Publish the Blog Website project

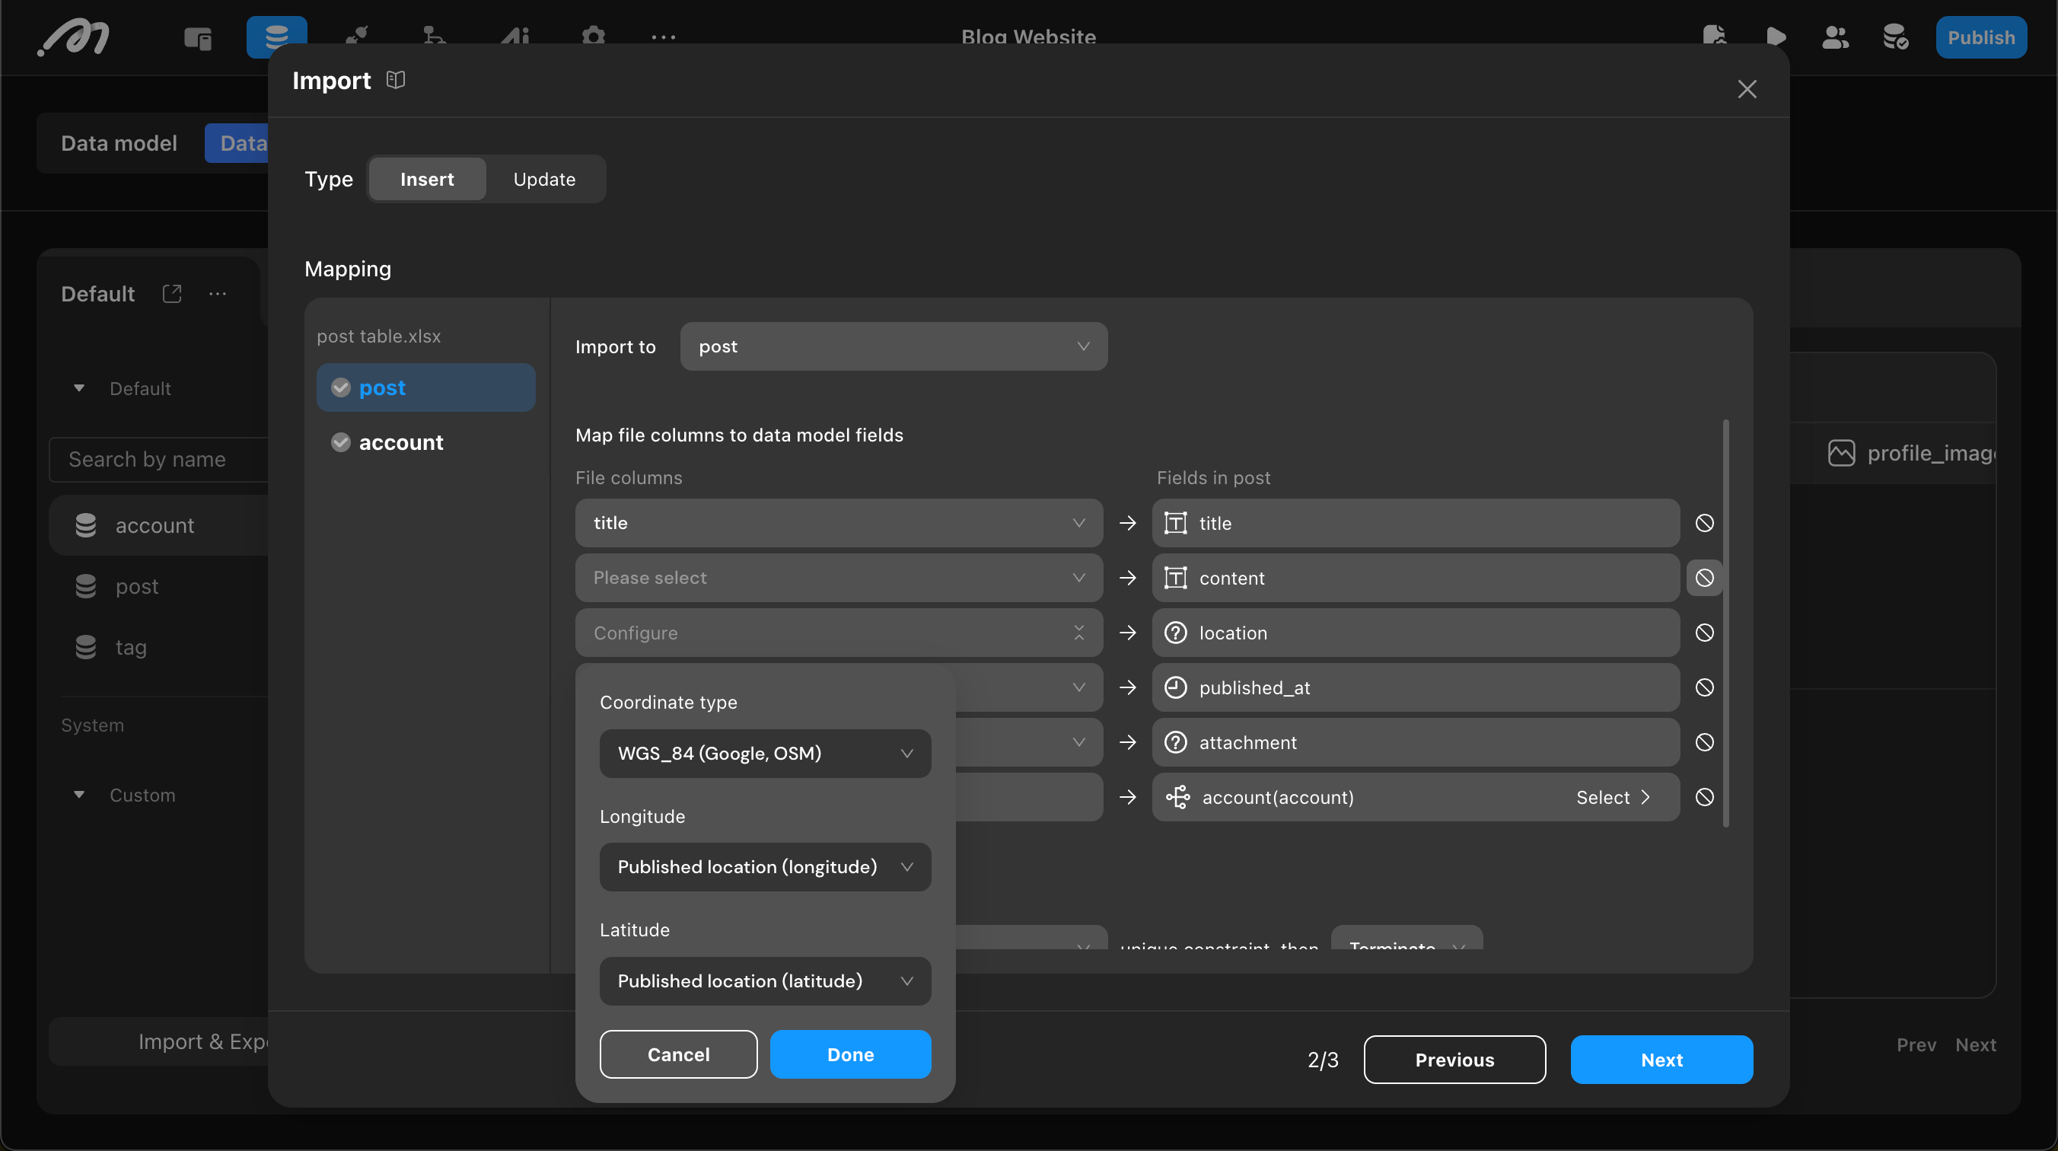tap(1981, 37)
